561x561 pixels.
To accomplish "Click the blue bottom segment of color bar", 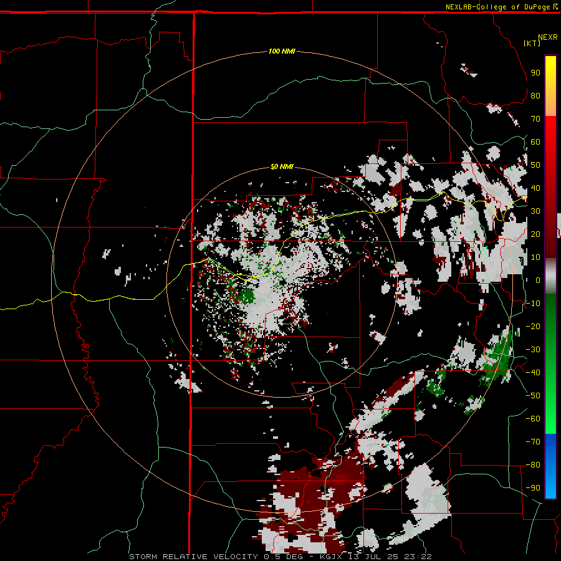I will click(550, 466).
